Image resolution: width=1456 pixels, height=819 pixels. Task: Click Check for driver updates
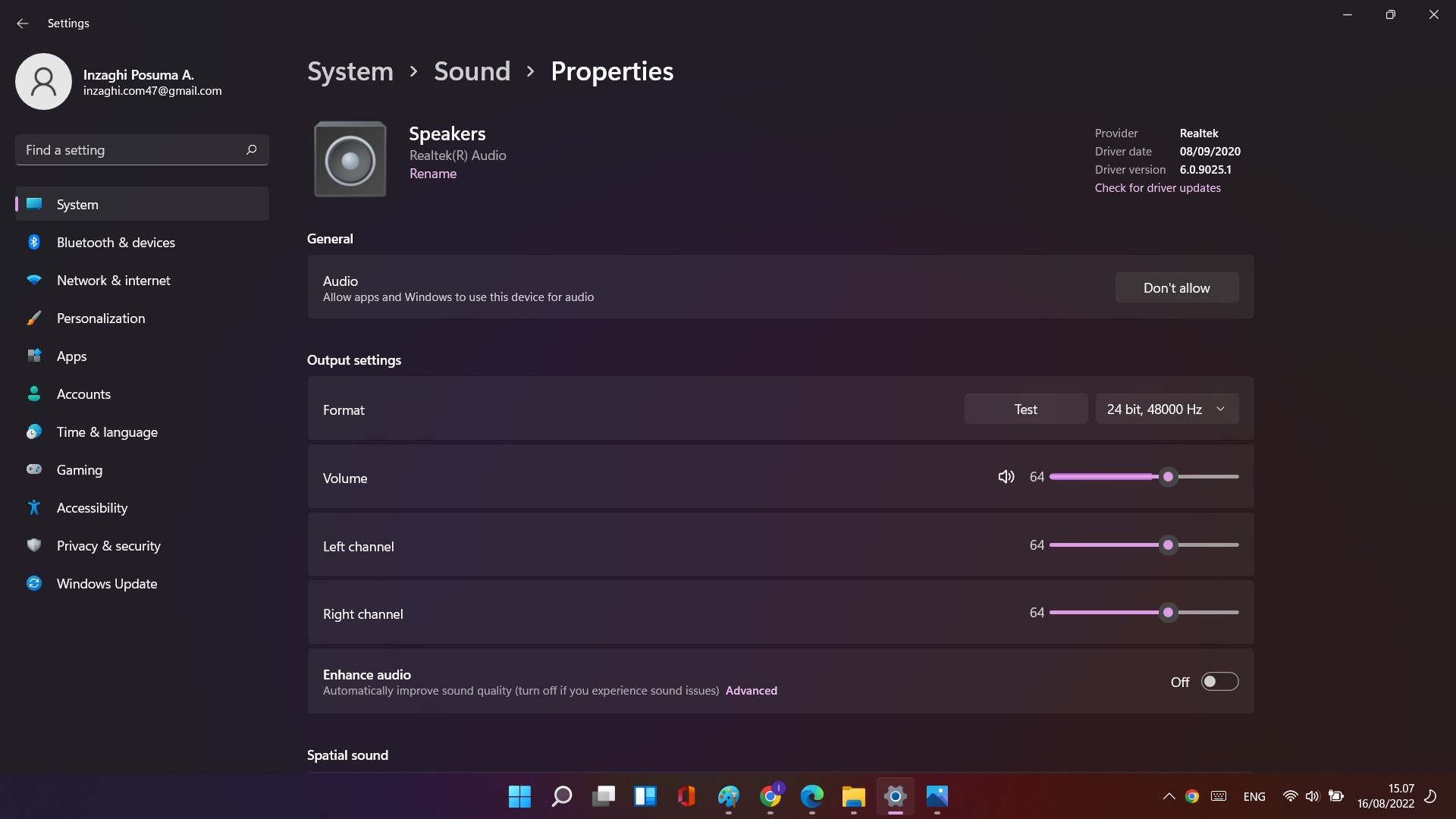(x=1157, y=188)
